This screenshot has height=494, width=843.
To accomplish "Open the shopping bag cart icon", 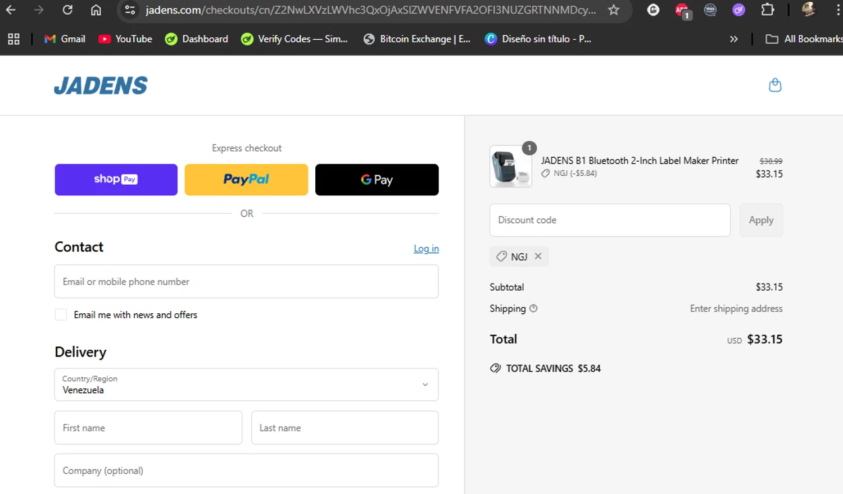I will (x=775, y=85).
